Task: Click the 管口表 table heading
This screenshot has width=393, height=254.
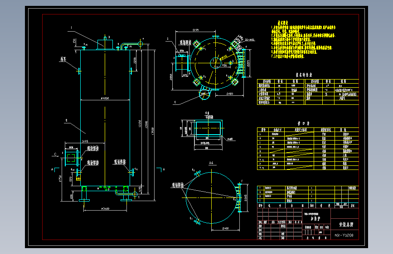Action: point(303,123)
